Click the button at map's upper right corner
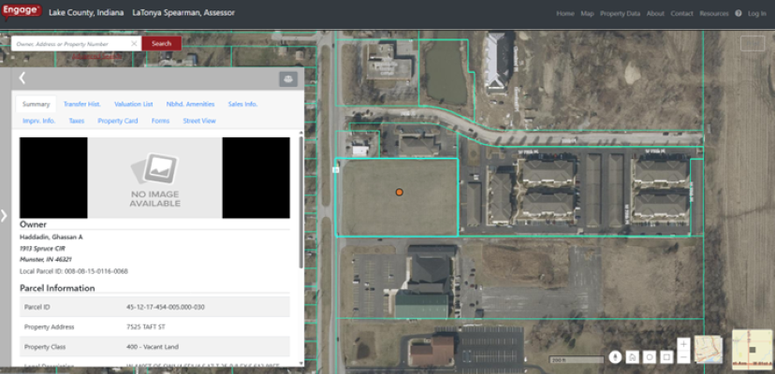This screenshot has width=775, height=374. [x=753, y=43]
